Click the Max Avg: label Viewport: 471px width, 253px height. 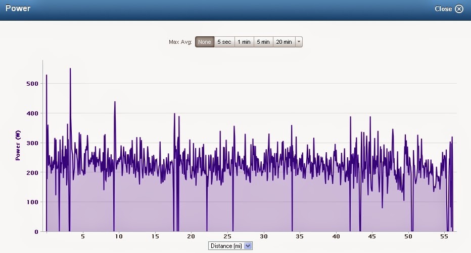coord(180,42)
